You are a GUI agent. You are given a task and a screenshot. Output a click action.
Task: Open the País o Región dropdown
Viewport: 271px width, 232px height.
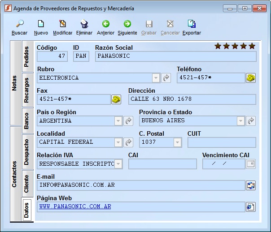pos(118,121)
